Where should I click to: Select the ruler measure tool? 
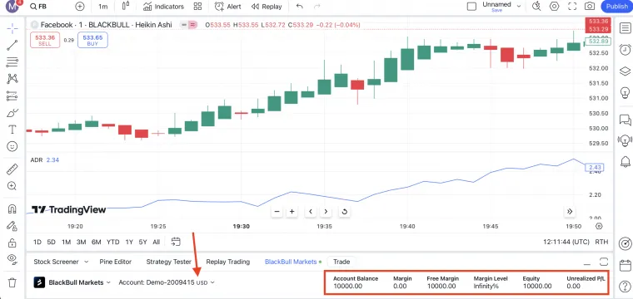pyautogui.click(x=12, y=169)
